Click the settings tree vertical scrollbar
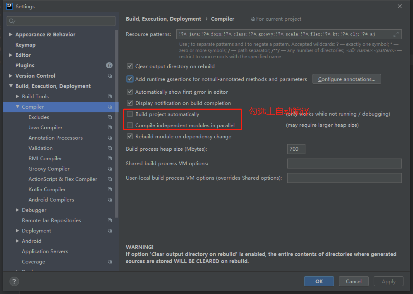This screenshot has height=294, width=413. click(117, 123)
